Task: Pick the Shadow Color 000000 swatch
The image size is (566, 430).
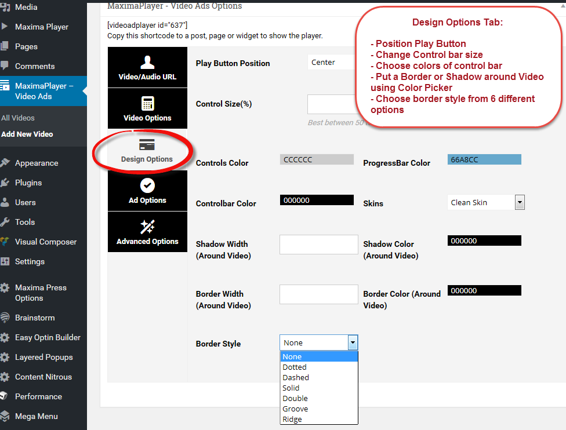Action: click(x=484, y=240)
